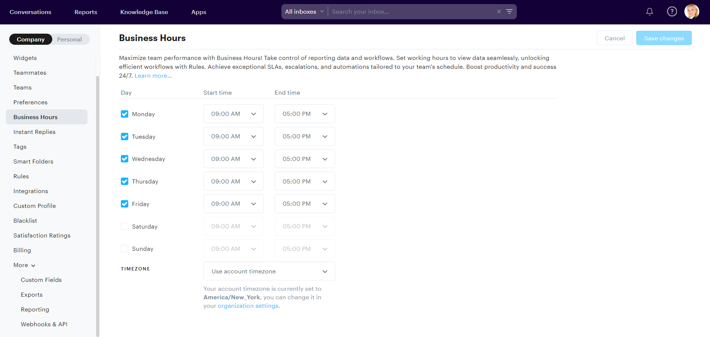Click the Save changes button
The height and width of the screenshot is (337, 710).
(x=664, y=38)
